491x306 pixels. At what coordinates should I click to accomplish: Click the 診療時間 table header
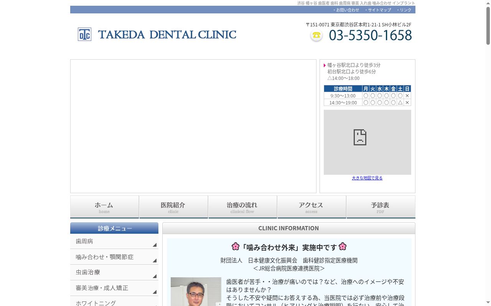343,89
